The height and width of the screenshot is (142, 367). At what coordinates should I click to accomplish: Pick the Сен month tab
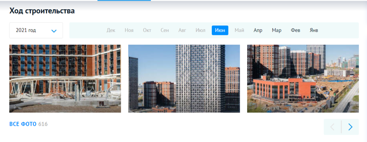coord(165,30)
